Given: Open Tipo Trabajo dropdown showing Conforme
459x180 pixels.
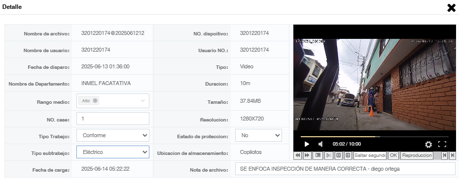Looking at the screenshot, I should 113,135.
